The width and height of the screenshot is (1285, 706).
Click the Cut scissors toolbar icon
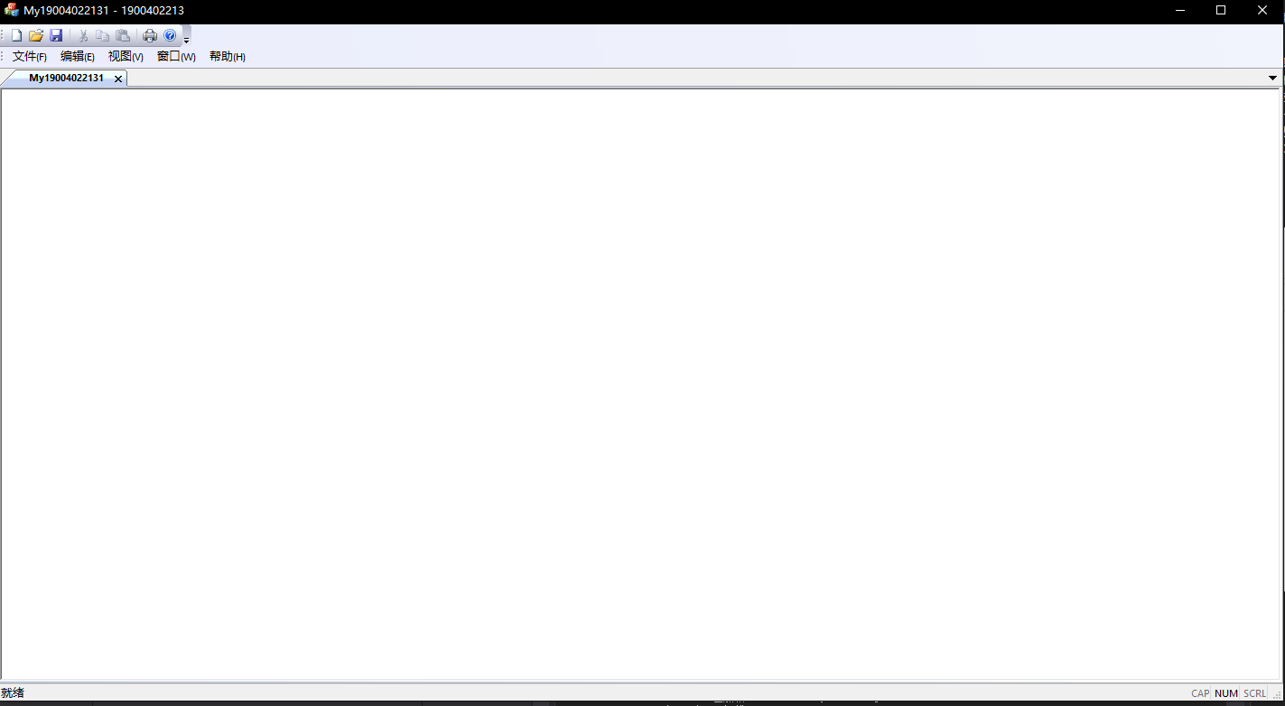[83, 36]
